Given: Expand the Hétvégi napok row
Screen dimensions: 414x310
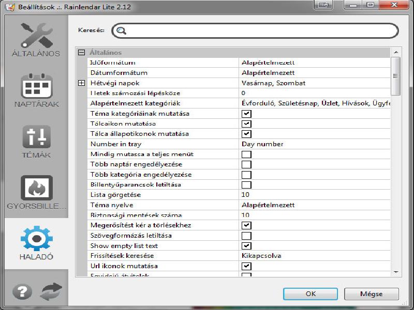Looking at the screenshot, I should pyautogui.click(x=81, y=83).
